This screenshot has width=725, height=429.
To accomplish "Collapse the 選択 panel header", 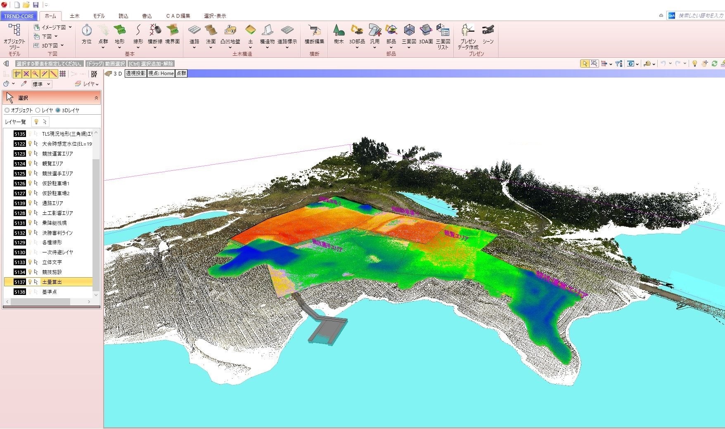I will coord(96,98).
